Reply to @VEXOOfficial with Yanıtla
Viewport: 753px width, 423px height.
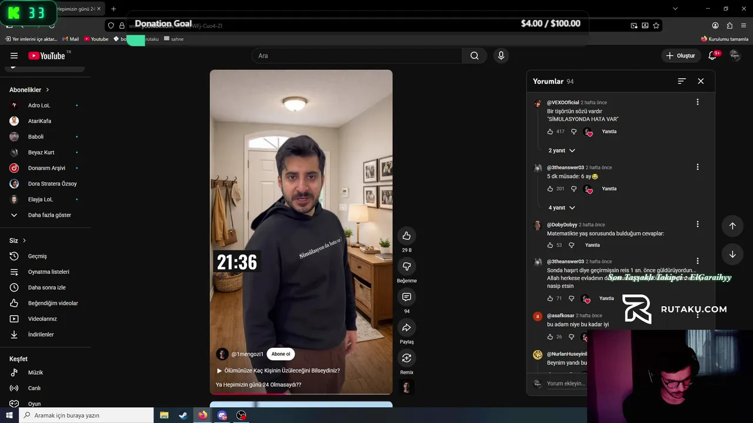609,132
